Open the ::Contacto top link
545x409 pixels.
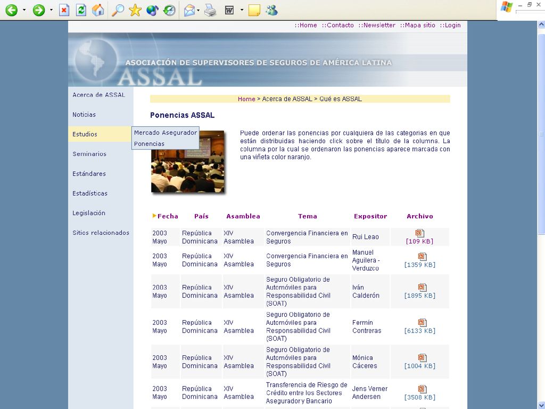click(x=337, y=25)
